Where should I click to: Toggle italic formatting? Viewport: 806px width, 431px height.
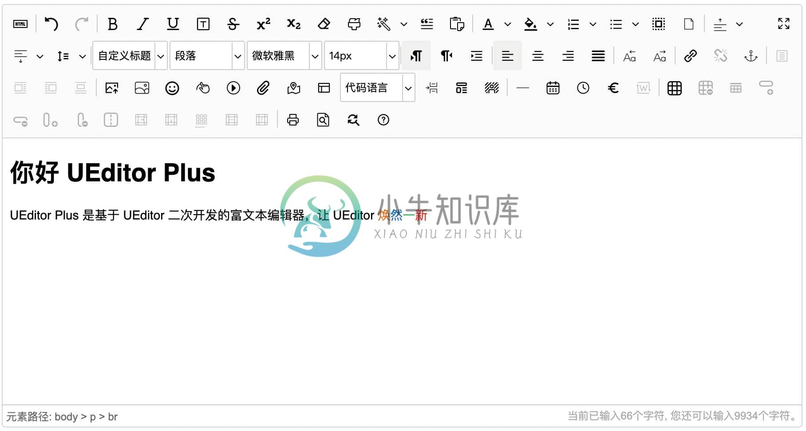point(143,24)
